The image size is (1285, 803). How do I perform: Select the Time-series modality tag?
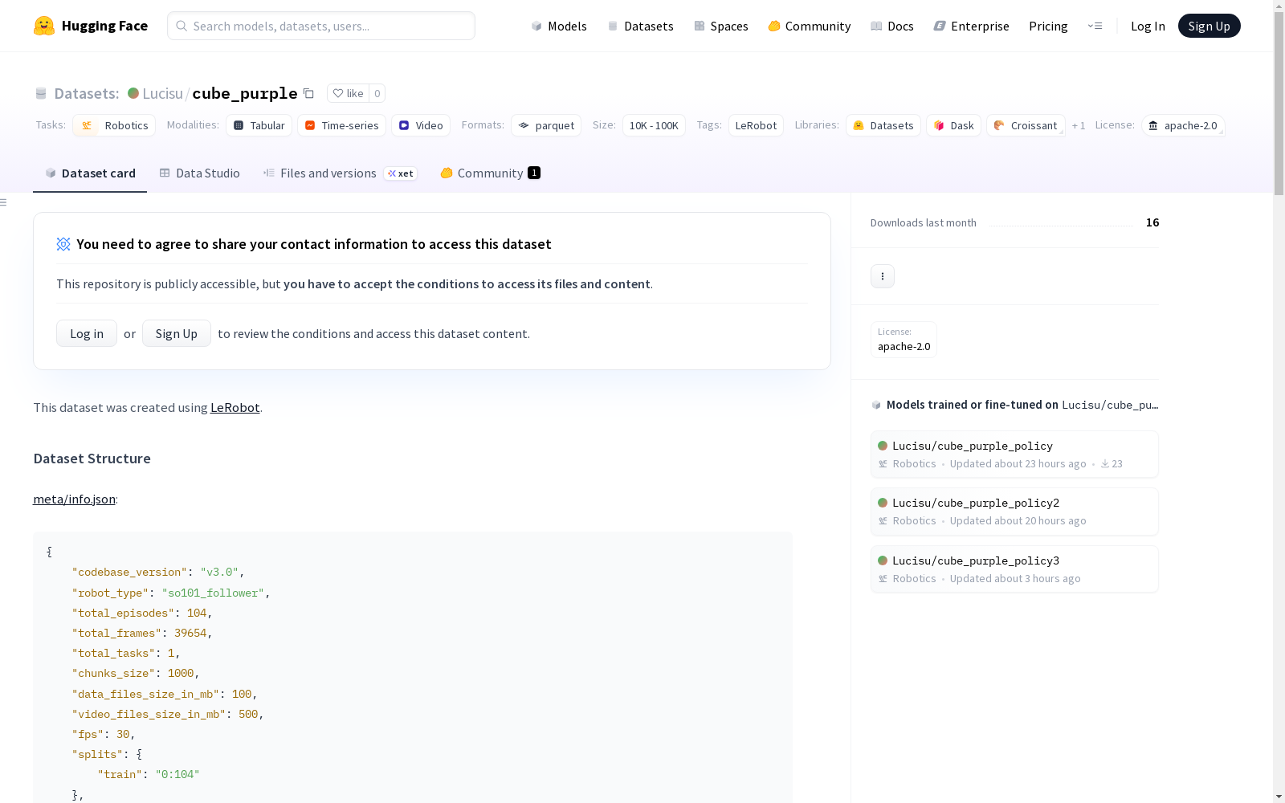click(x=341, y=125)
